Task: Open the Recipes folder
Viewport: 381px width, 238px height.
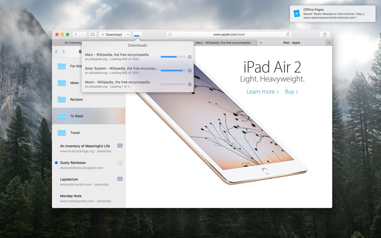Action: pos(89,99)
